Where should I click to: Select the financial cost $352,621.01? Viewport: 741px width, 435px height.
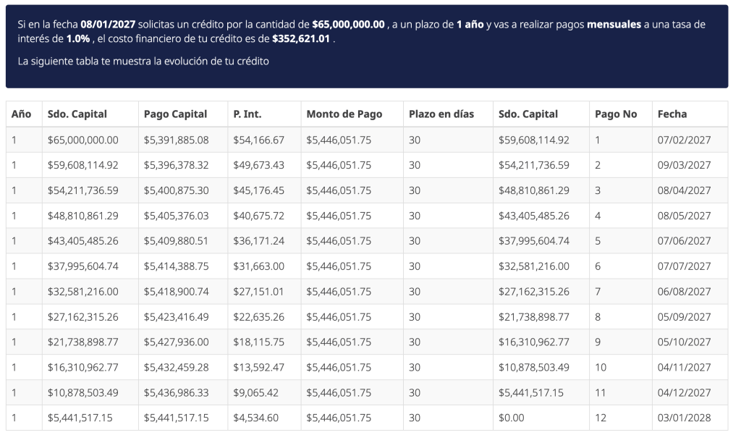pyautogui.click(x=301, y=39)
